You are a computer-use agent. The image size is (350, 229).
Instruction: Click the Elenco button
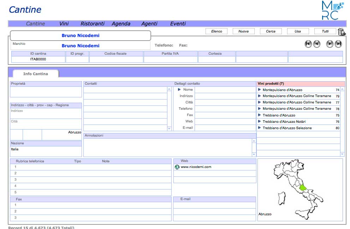click(x=216, y=31)
